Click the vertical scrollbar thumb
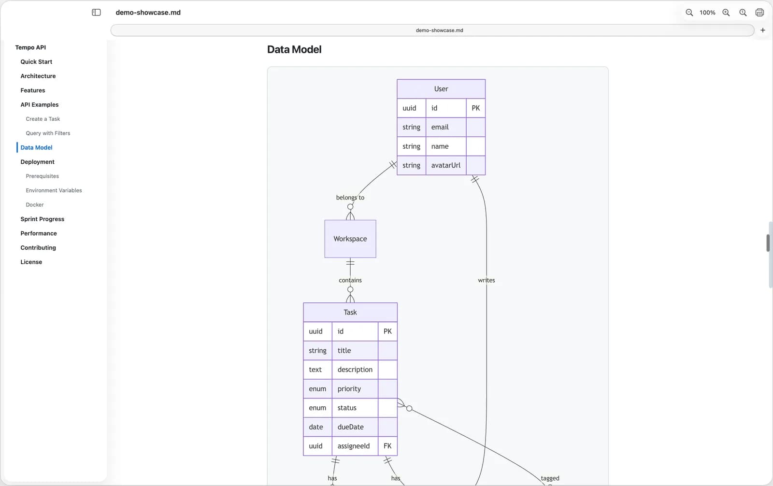773x486 pixels. (x=768, y=243)
